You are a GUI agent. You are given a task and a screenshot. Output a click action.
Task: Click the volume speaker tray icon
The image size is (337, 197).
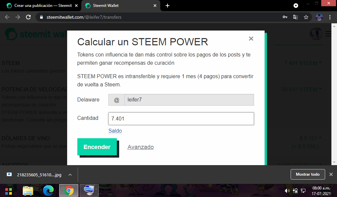click(x=287, y=190)
